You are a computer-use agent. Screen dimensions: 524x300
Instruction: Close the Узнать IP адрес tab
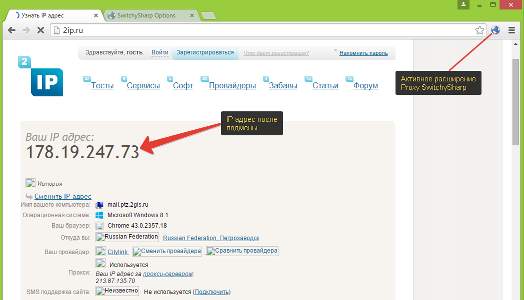tap(96, 15)
